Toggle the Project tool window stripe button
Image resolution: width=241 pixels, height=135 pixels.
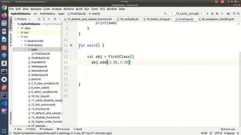pos(11,24)
